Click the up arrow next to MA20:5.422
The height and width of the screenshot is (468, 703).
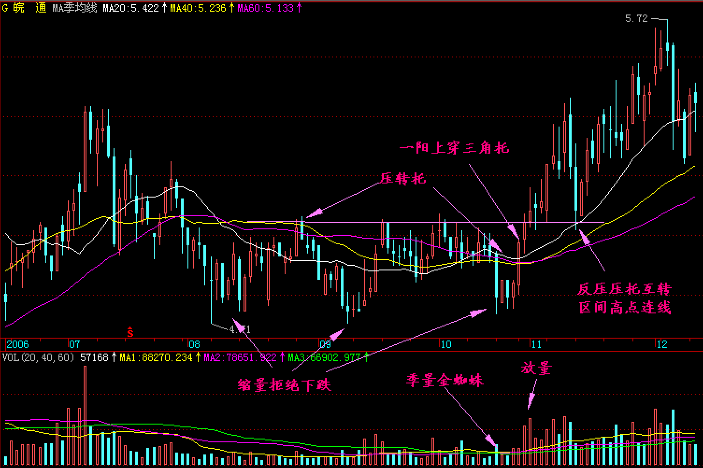coord(165,8)
